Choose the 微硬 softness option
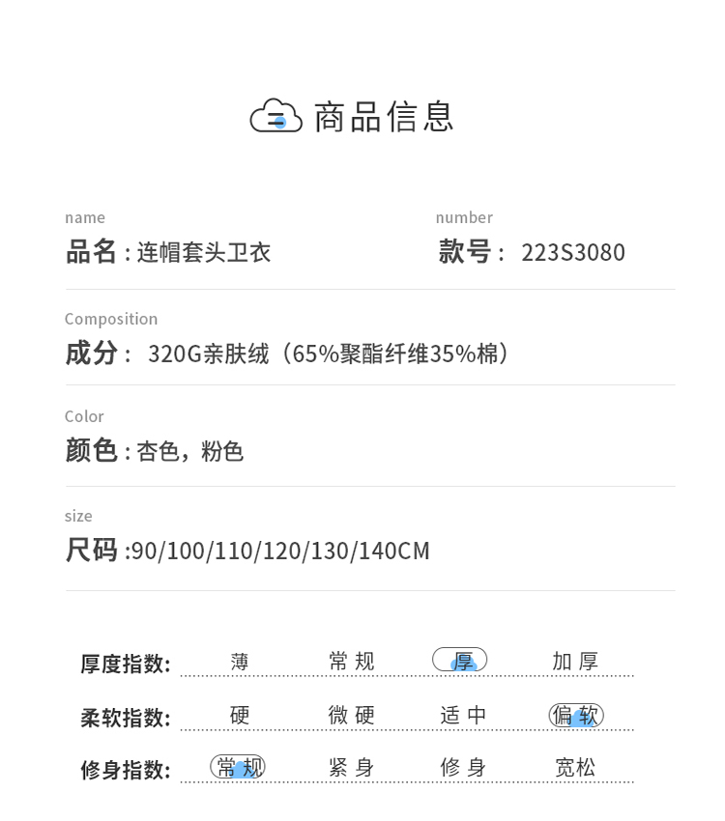This screenshot has width=725, height=821. pyautogui.click(x=351, y=716)
